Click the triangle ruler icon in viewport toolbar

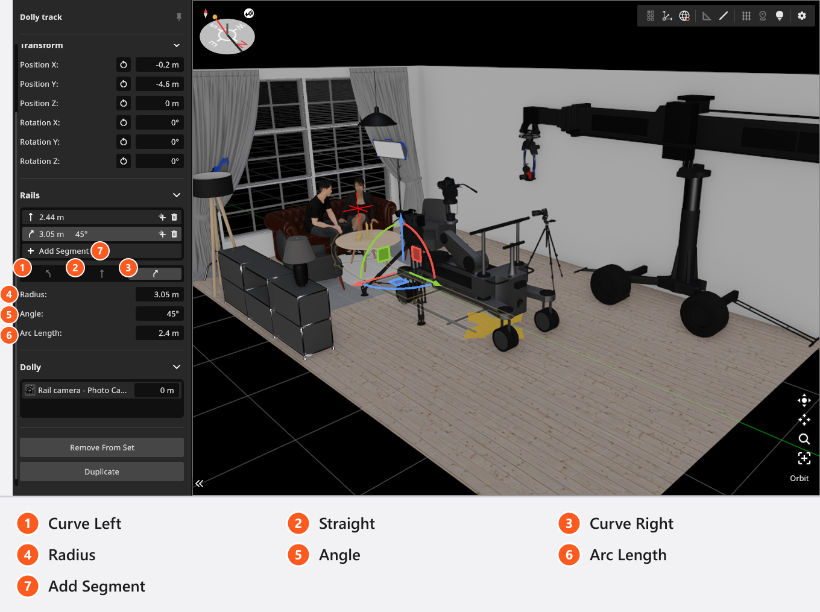(707, 16)
